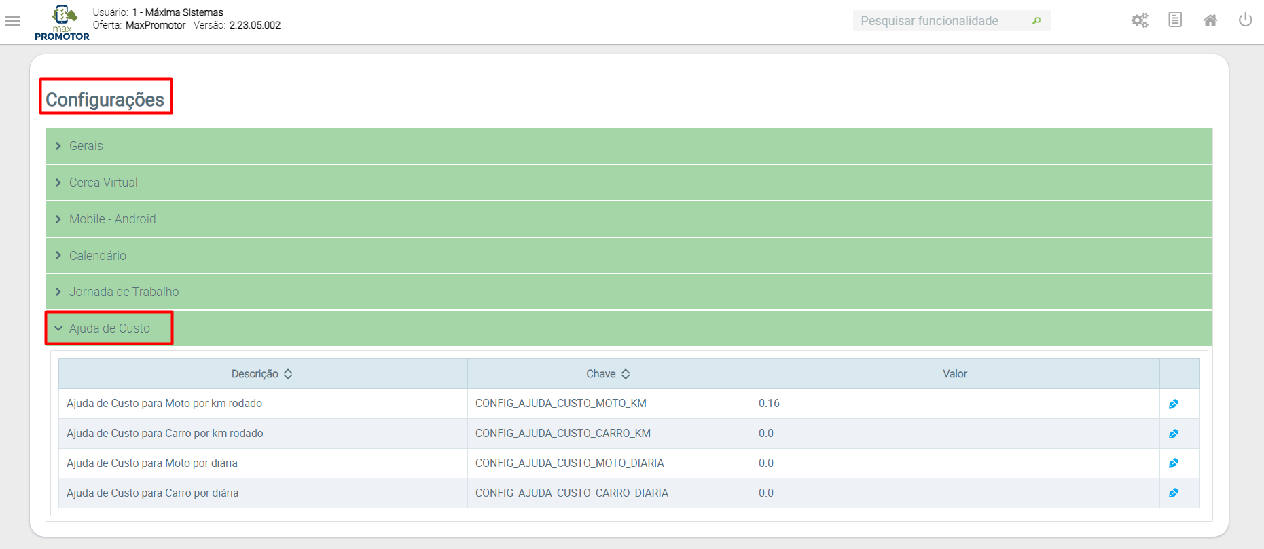The image size is (1264, 549).
Task: Click the Valor column header
Action: (x=955, y=374)
